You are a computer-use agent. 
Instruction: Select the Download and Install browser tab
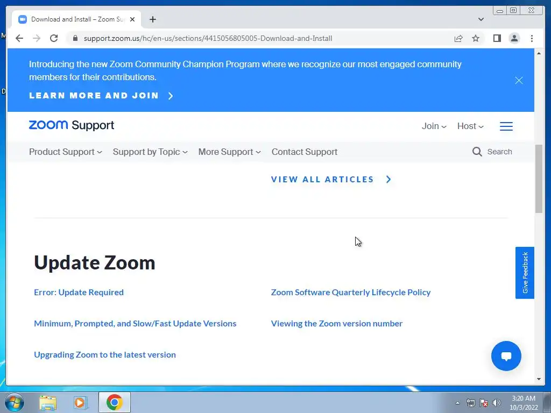[x=76, y=19]
